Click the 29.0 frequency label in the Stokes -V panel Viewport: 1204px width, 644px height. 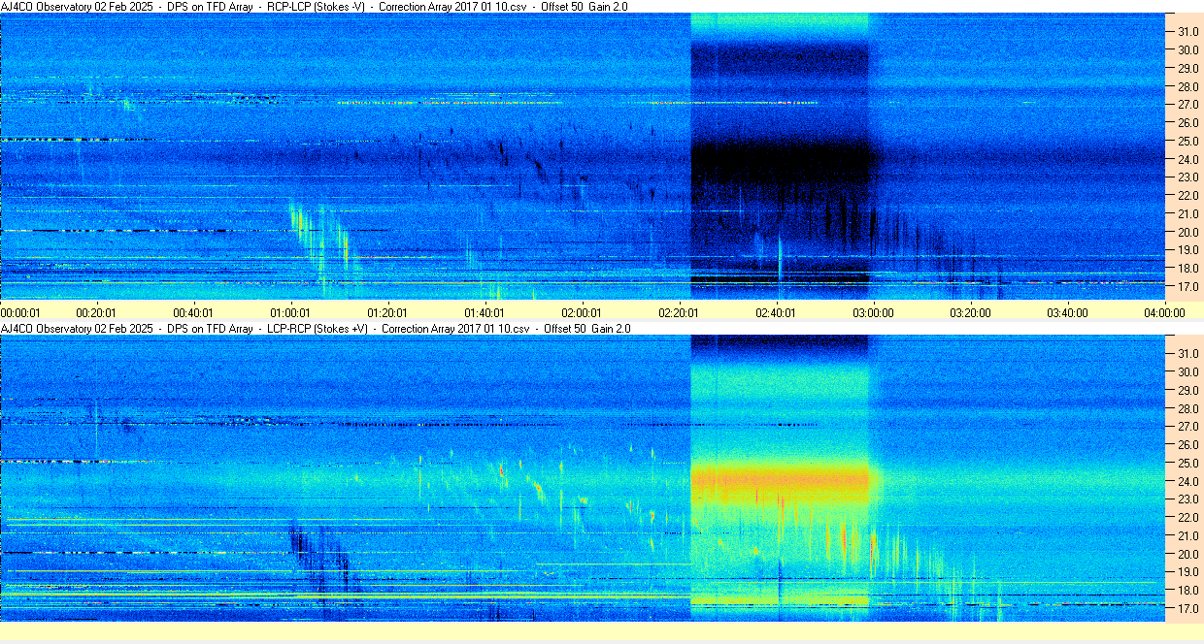[x=1187, y=69]
